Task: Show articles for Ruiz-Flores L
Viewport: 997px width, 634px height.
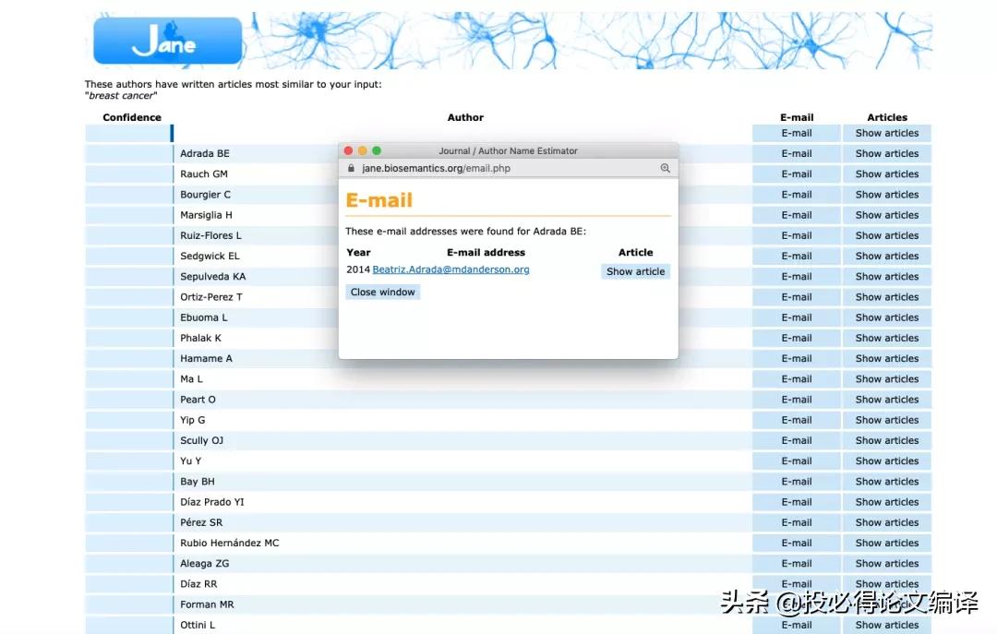Action: pos(887,235)
